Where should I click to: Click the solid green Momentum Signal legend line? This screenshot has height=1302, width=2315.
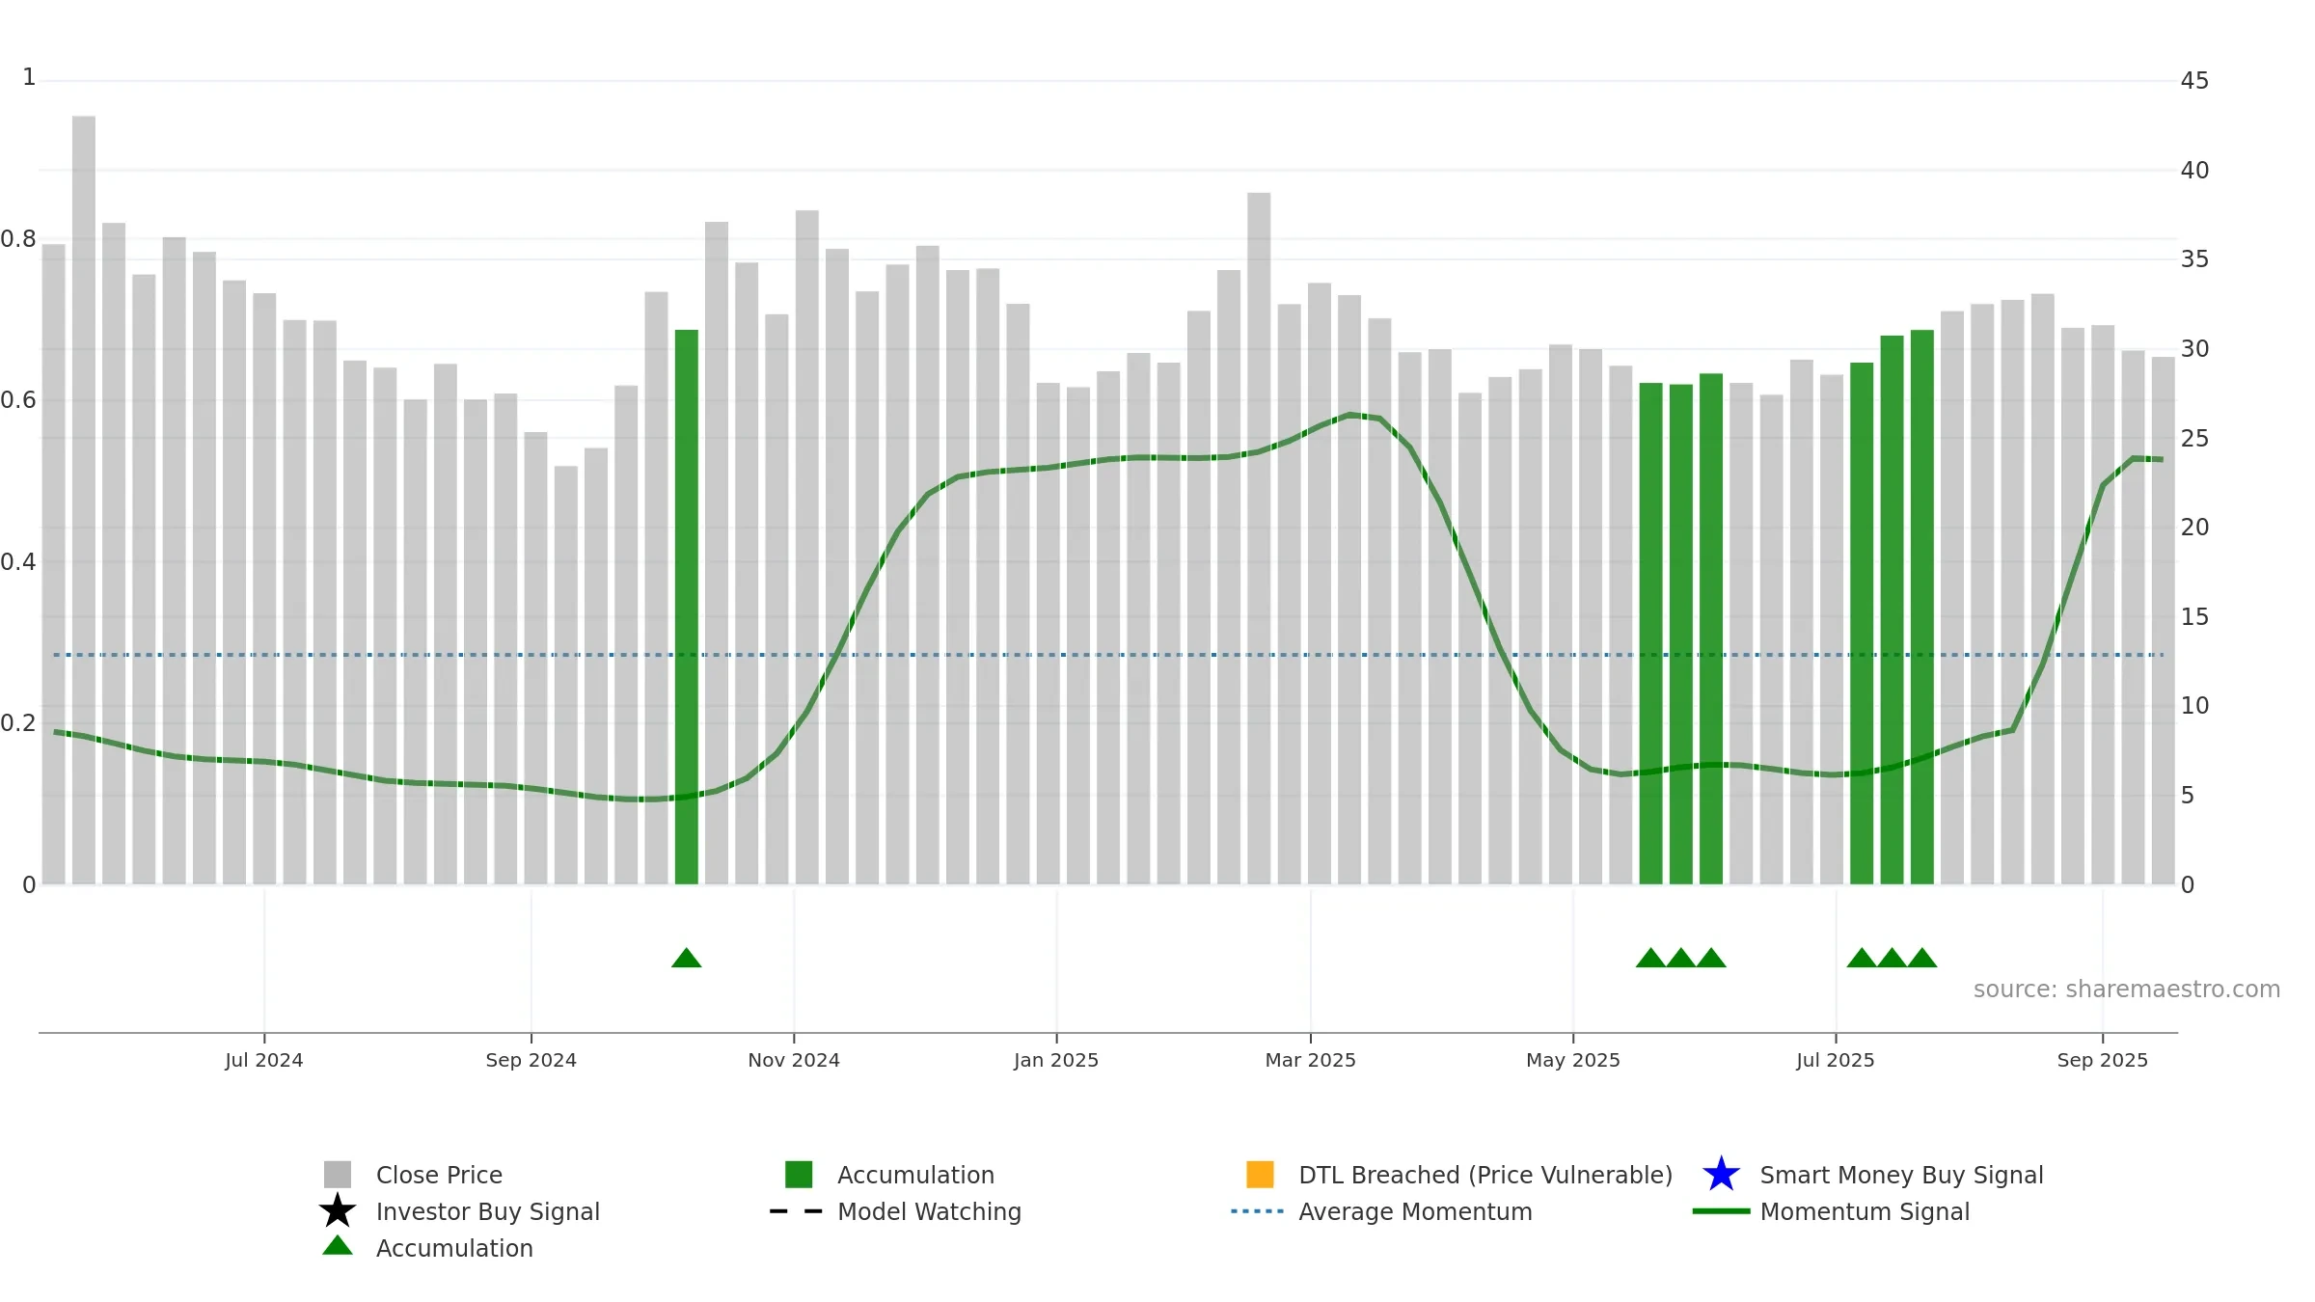click(x=1721, y=1211)
